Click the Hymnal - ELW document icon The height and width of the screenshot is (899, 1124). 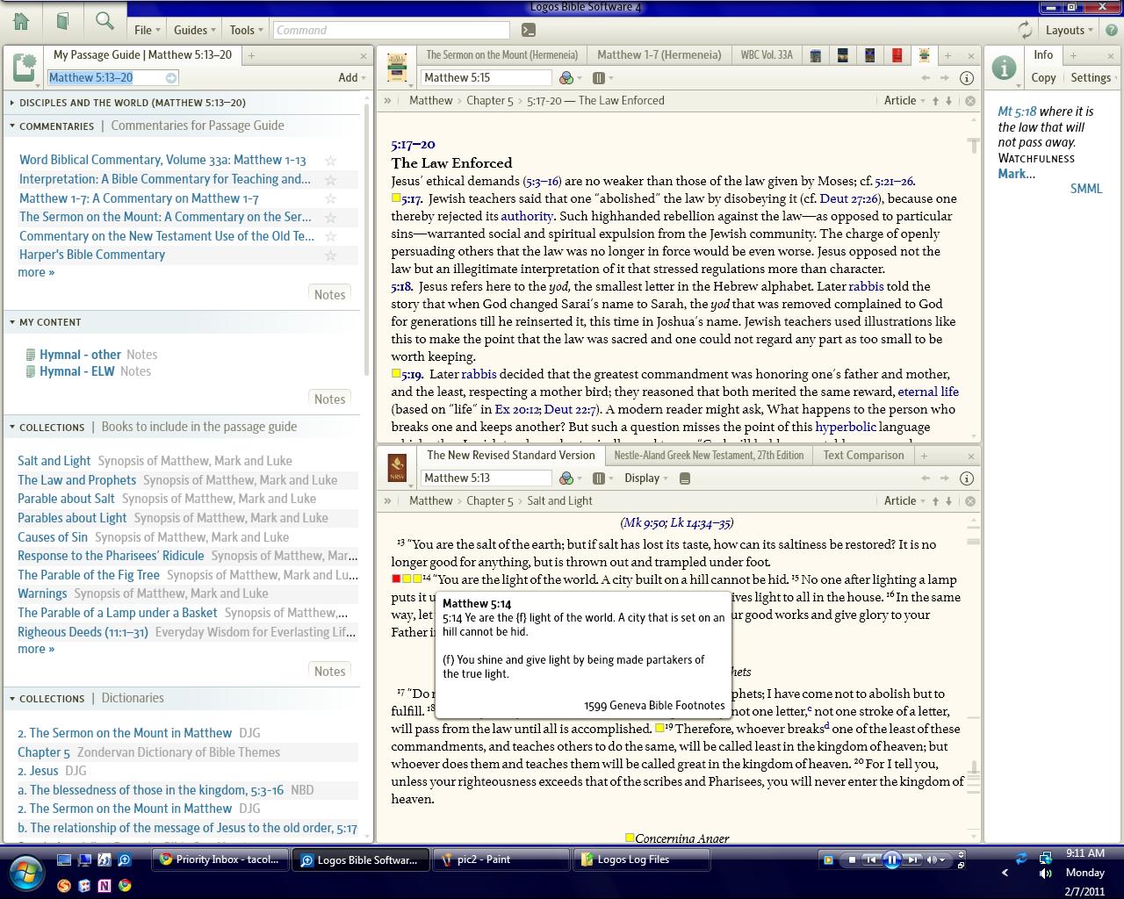click(31, 371)
